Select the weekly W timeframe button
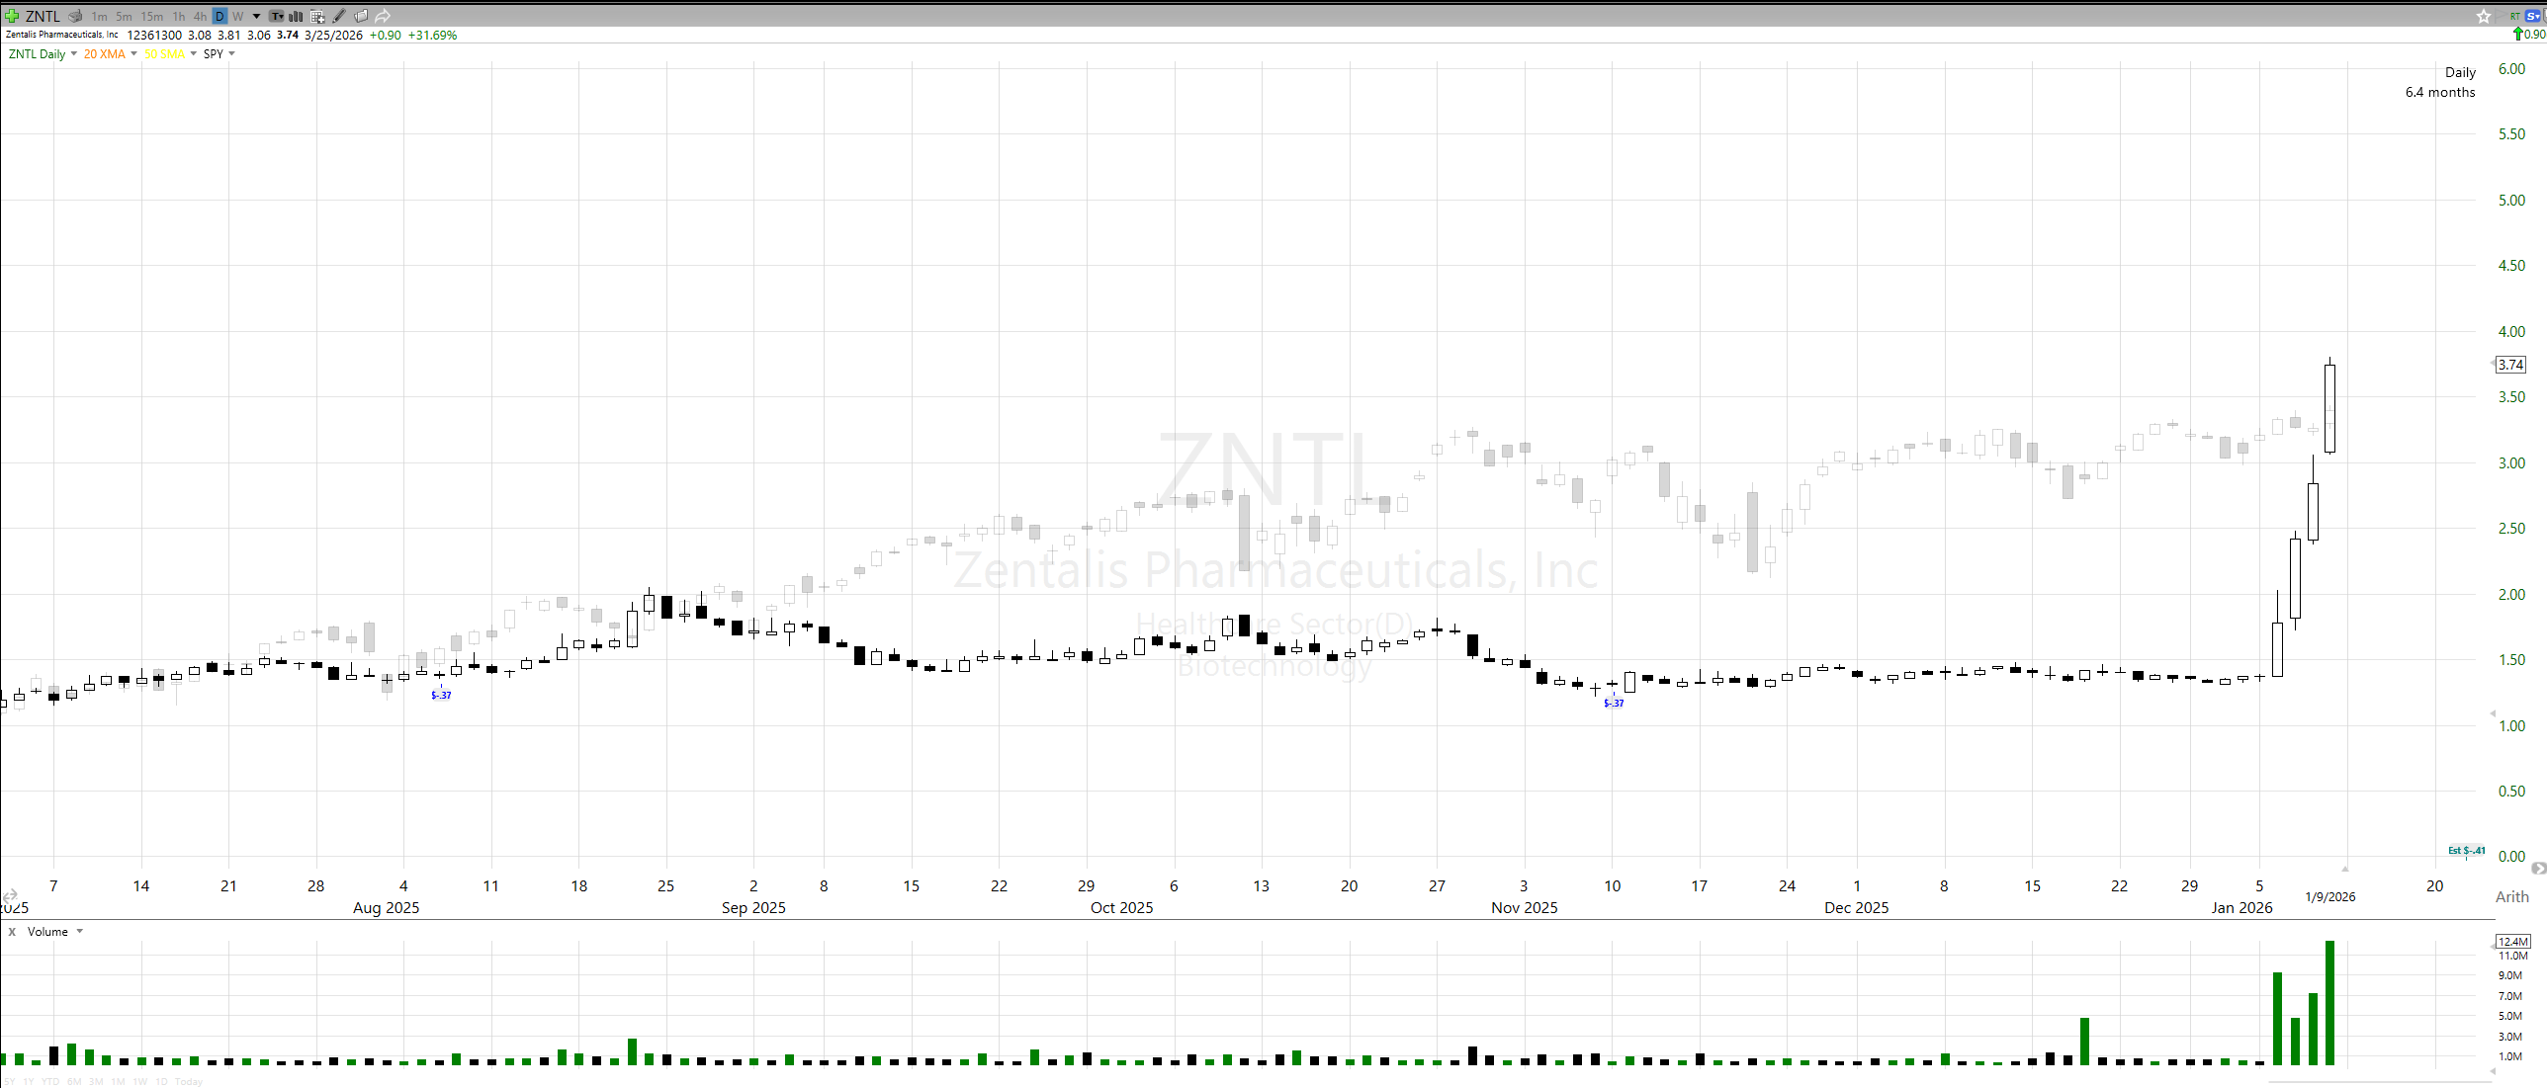This screenshot has width=2547, height=1088. pyautogui.click(x=237, y=16)
